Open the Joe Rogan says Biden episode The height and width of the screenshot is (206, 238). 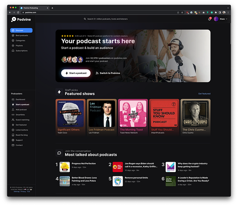pyautogui.click(x=141, y=165)
